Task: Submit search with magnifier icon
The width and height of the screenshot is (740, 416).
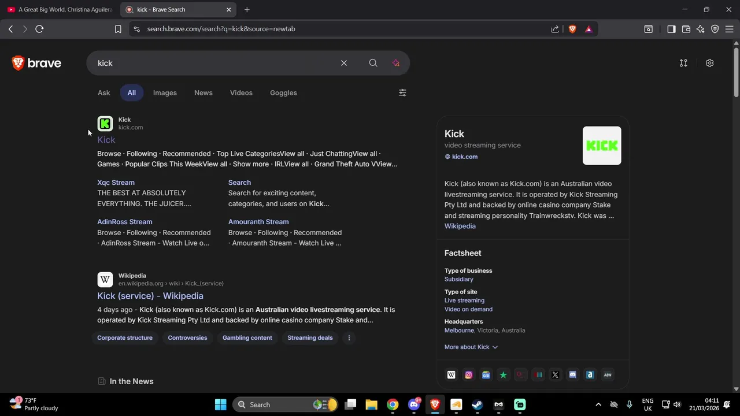Action: click(x=373, y=63)
